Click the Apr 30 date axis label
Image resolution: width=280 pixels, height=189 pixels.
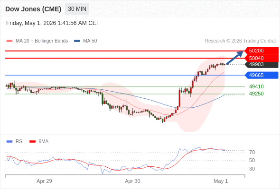132,181
